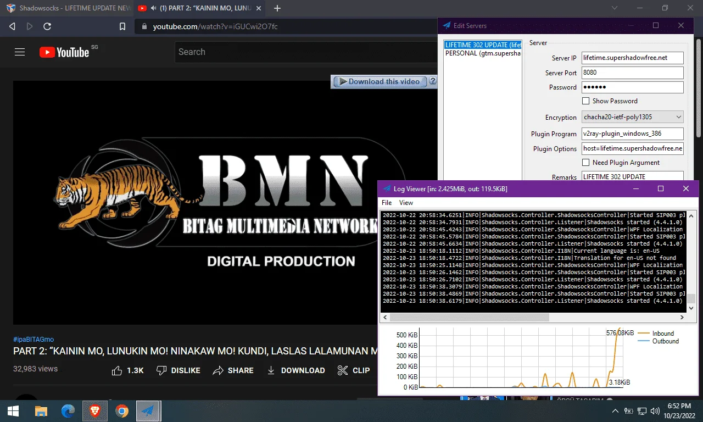The width and height of the screenshot is (703, 422).
Task: Open File menu in Log Viewer
Action: click(387, 203)
